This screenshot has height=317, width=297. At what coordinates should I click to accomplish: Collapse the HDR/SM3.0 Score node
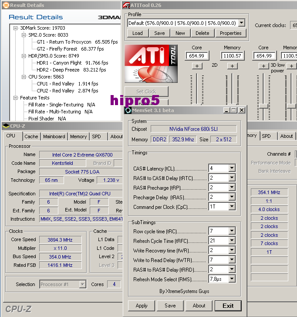[24, 56]
